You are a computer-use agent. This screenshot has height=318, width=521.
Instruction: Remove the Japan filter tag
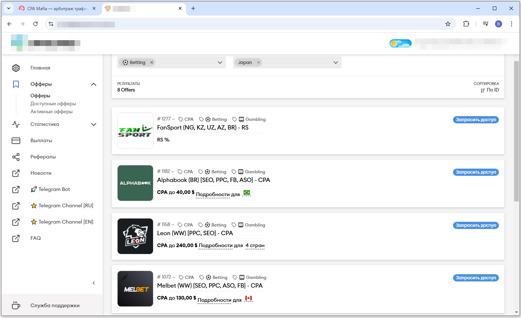click(258, 63)
